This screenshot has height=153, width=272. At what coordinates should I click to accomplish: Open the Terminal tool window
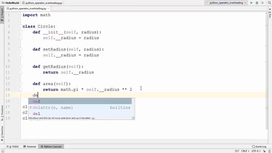coord(30,147)
